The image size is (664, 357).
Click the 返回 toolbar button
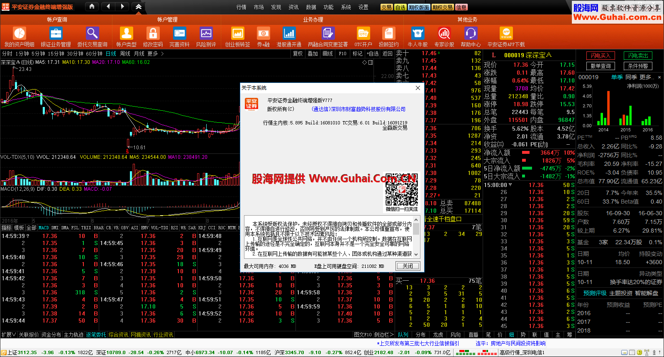(x=387, y=53)
